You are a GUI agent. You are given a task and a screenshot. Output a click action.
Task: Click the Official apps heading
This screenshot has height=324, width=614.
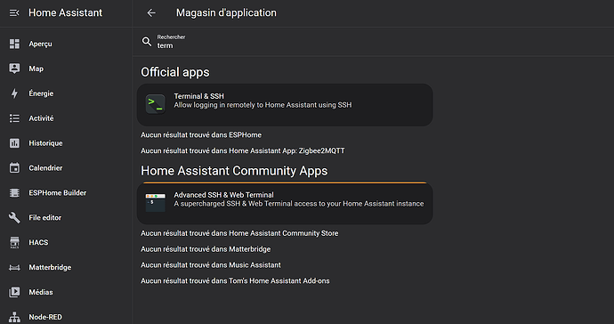pyautogui.click(x=175, y=72)
